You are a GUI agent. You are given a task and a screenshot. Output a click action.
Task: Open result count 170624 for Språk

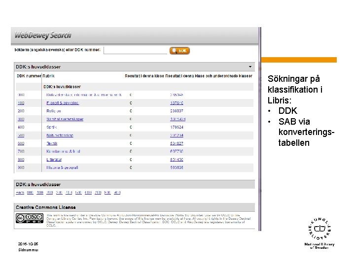tap(177, 127)
